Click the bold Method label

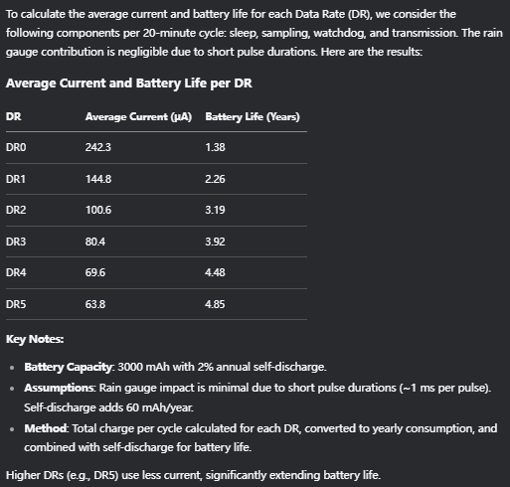tap(46, 428)
